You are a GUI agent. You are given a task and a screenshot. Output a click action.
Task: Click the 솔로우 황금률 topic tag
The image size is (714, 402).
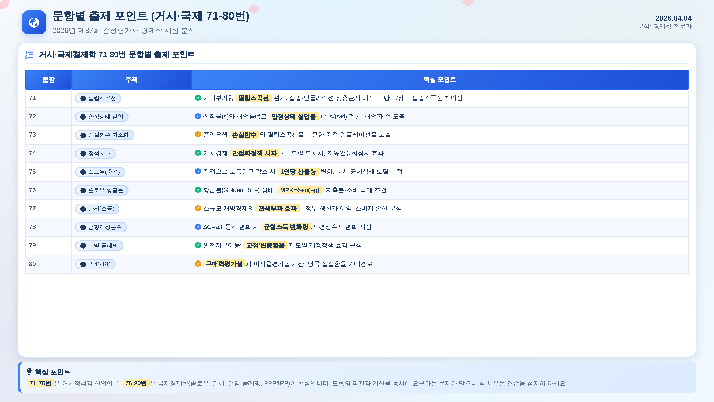coord(102,190)
